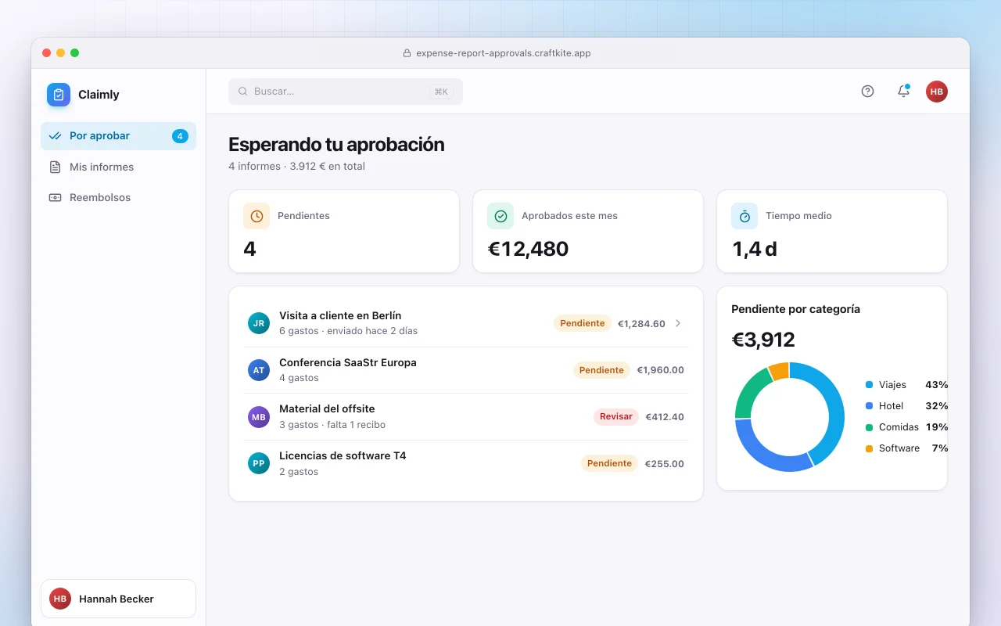Image resolution: width=1001 pixels, height=626 pixels.
Task: Open Reembolsos in sidebar
Action: (118, 197)
